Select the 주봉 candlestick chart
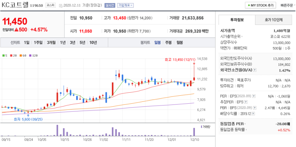 pos(168,42)
